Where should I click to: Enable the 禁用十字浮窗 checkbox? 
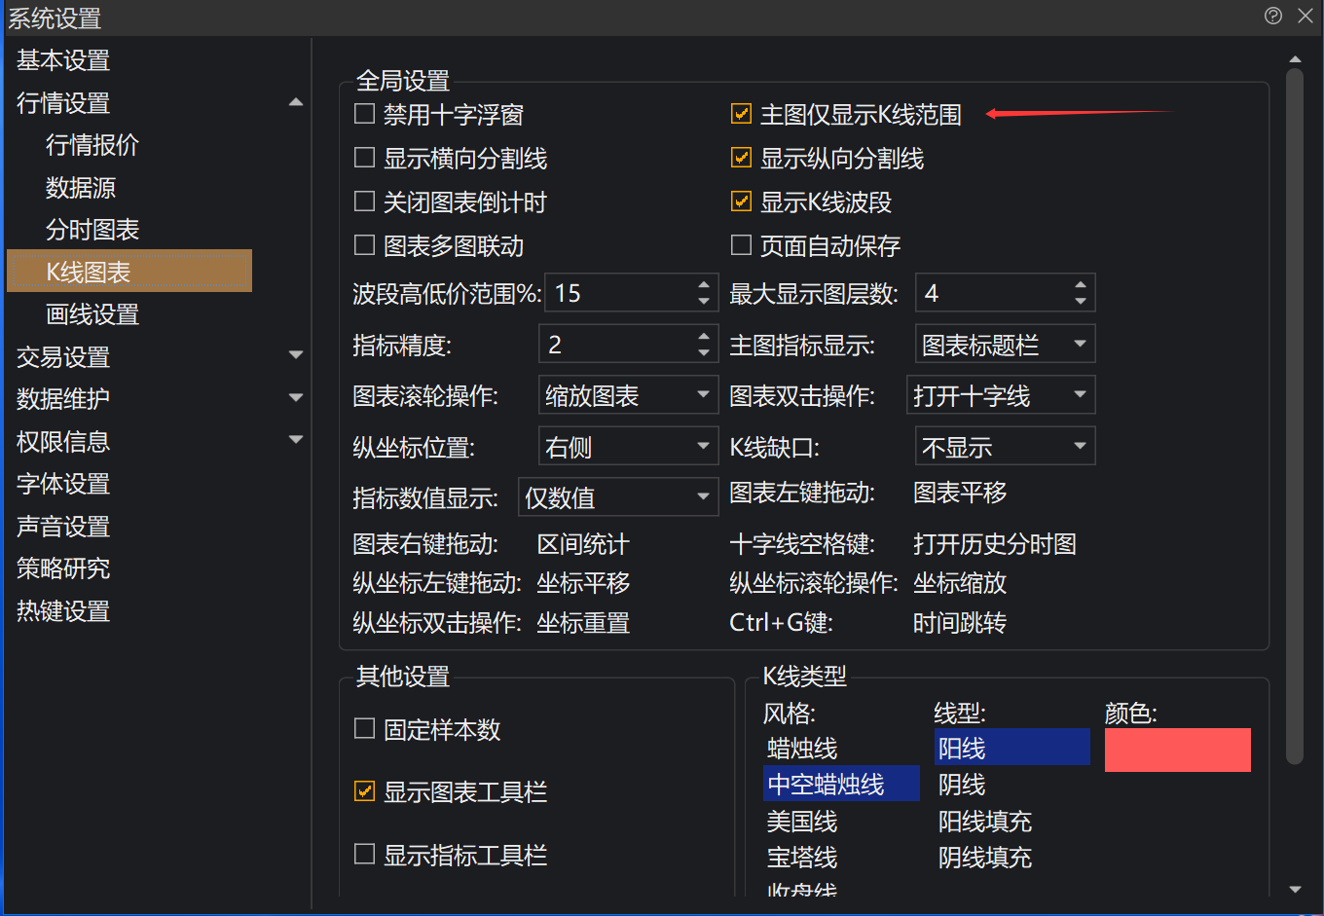(x=365, y=115)
